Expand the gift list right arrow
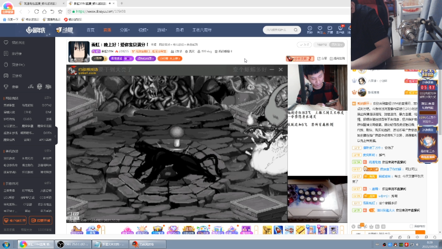442x249 pixels. click(342, 230)
